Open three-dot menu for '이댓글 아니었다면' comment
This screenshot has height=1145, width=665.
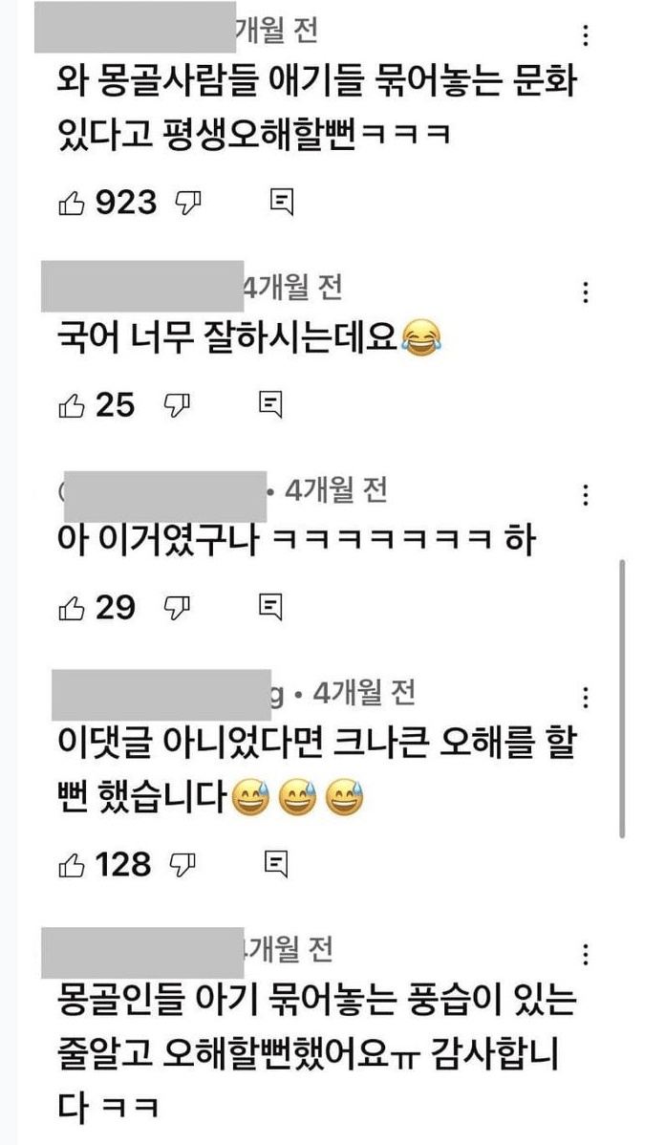click(x=586, y=699)
